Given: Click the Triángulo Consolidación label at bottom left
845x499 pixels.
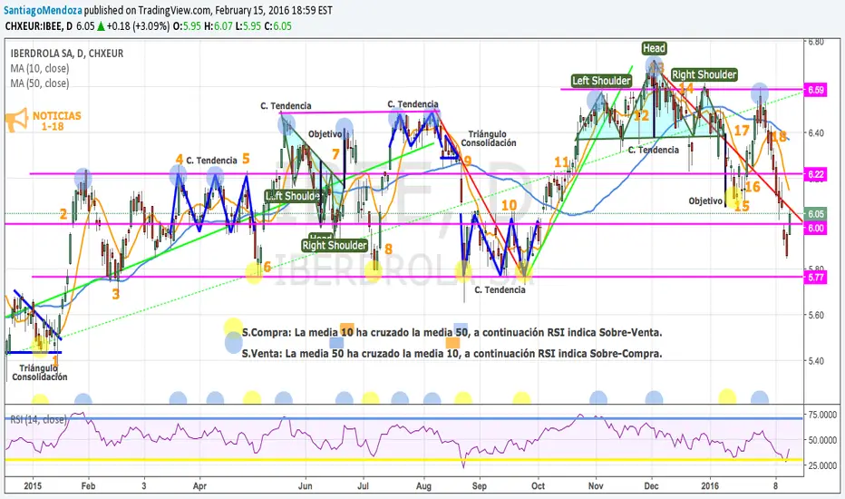Looking at the screenshot, I should 39,372.
